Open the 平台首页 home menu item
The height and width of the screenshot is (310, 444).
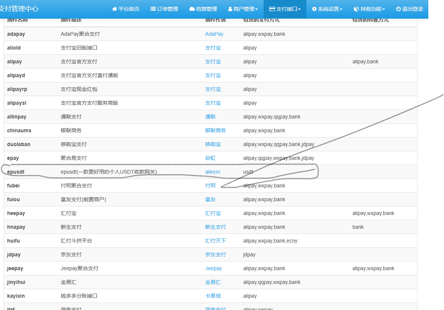coord(126,9)
